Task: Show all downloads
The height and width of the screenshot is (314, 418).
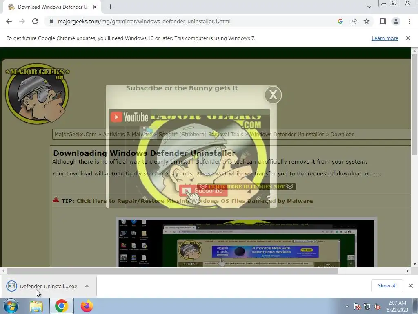Action: (387, 286)
